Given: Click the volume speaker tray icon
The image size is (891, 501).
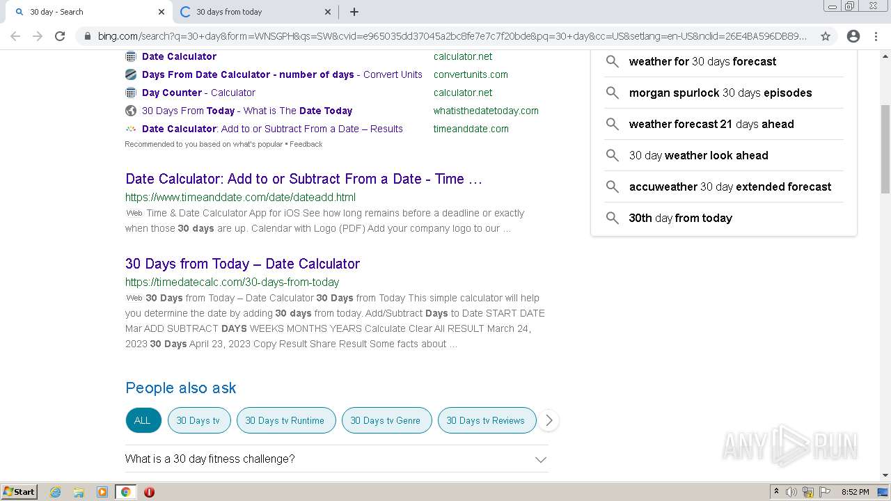Looking at the screenshot, I should [791, 492].
